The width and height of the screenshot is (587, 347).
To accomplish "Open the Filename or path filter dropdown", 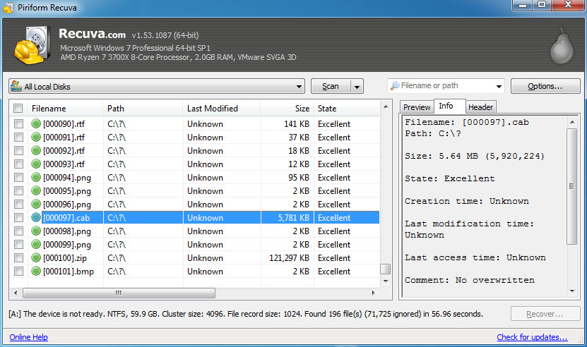I will point(499,86).
